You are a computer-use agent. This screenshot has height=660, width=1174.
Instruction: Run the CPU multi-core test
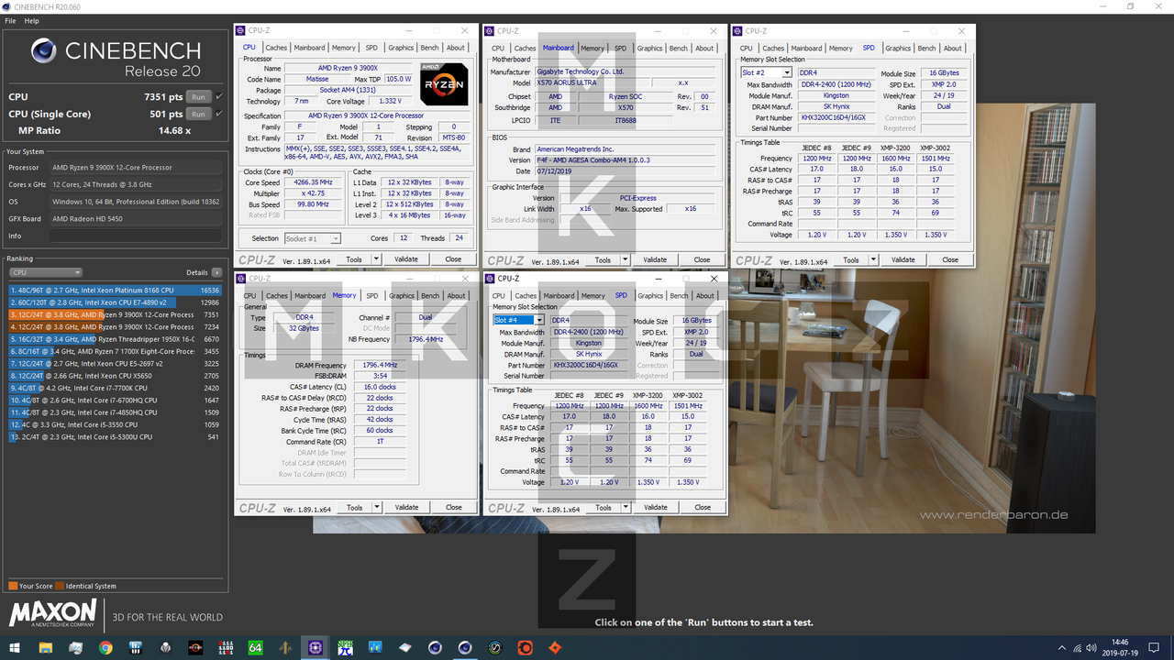[x=198, y=96]
